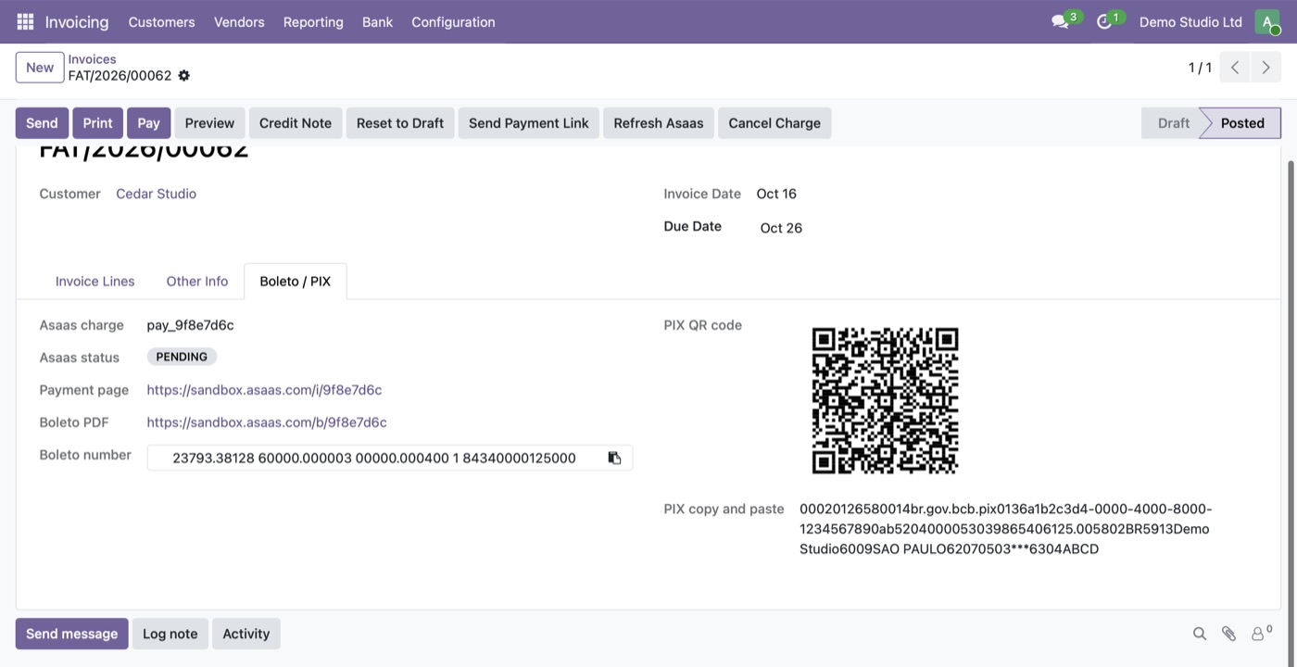
Task: Show followers icon in chatter
Action: pyautogui.click(x=1261, y=634)
